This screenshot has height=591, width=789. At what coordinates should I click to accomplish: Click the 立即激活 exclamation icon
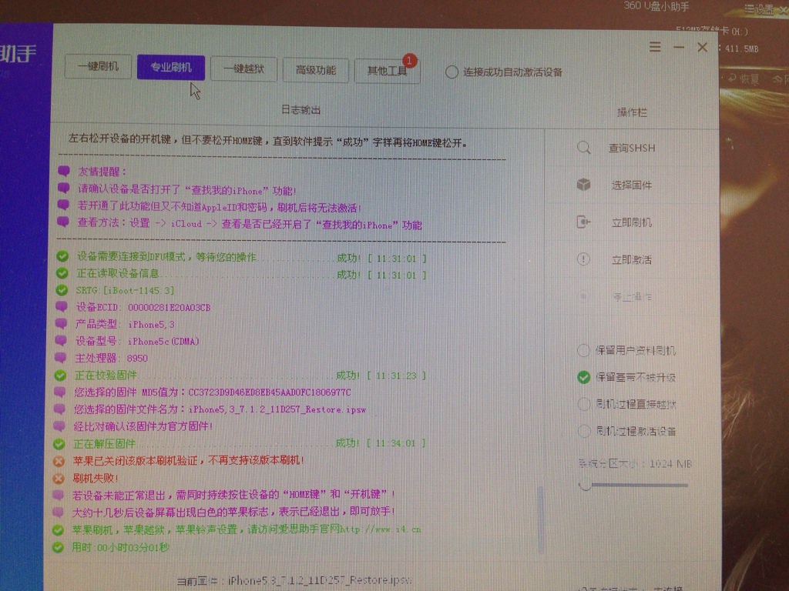pos(583,259)
